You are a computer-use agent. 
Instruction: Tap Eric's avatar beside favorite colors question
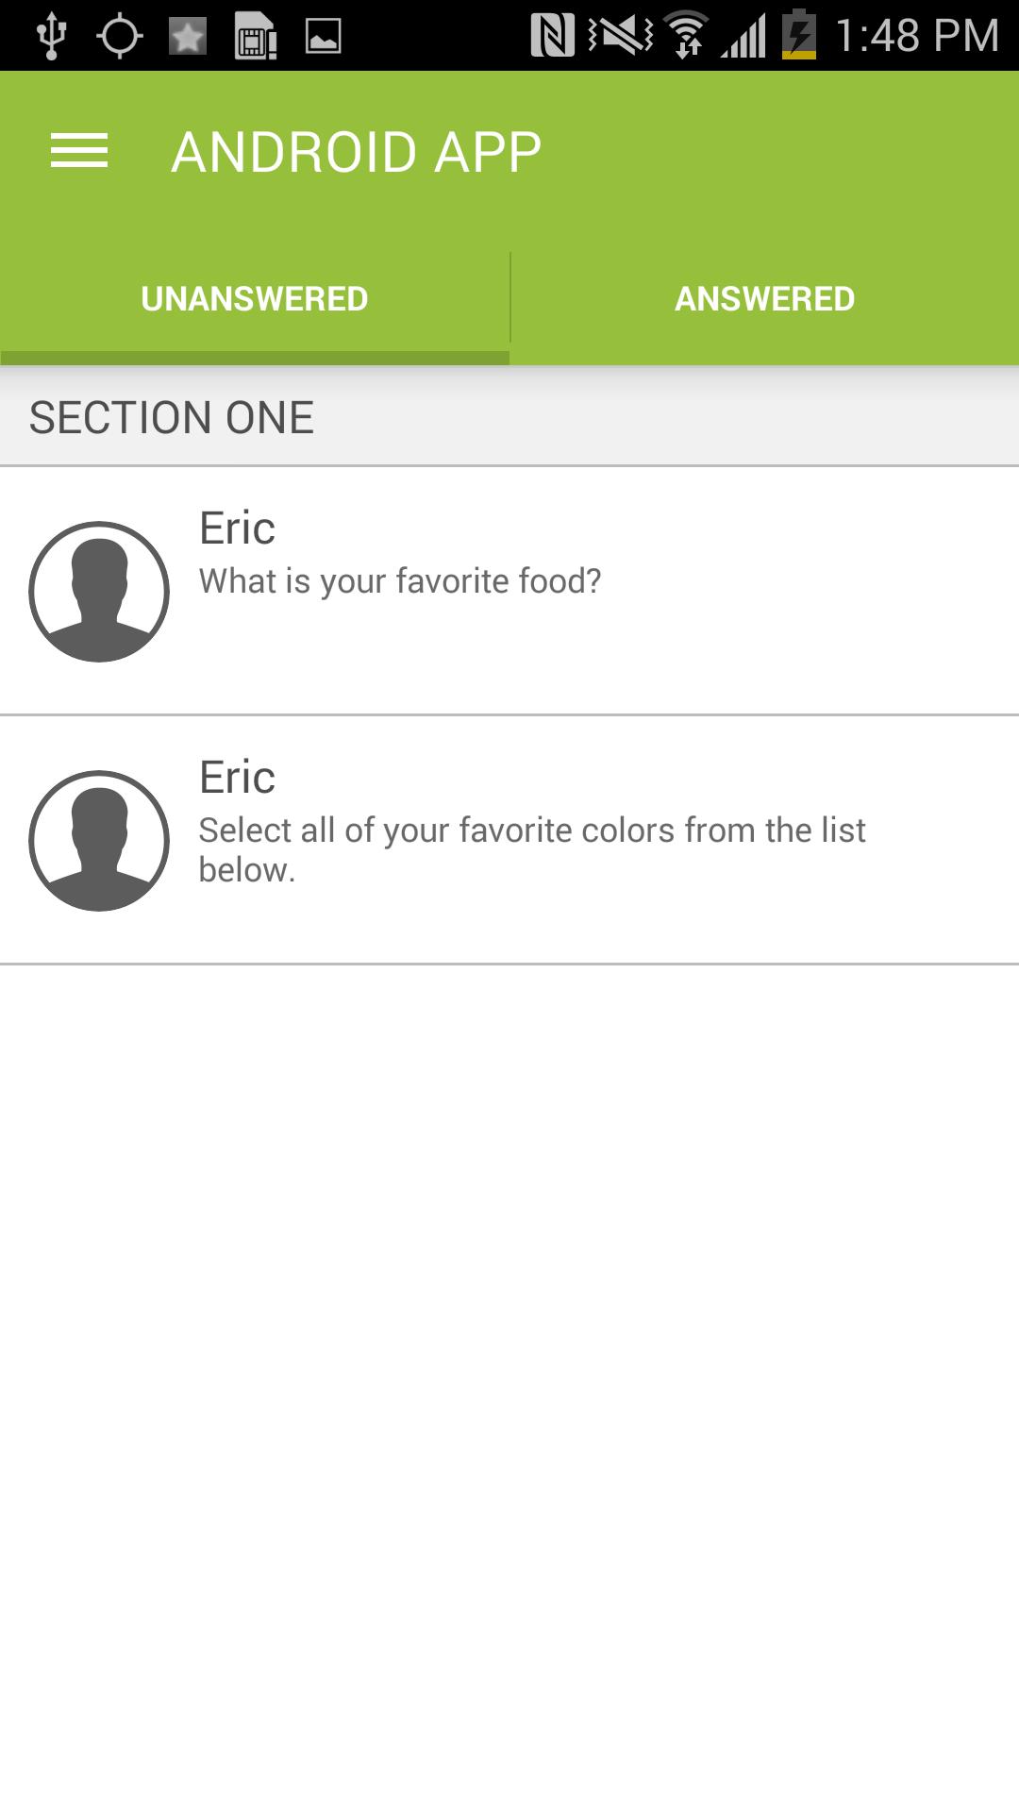(99, 841)
